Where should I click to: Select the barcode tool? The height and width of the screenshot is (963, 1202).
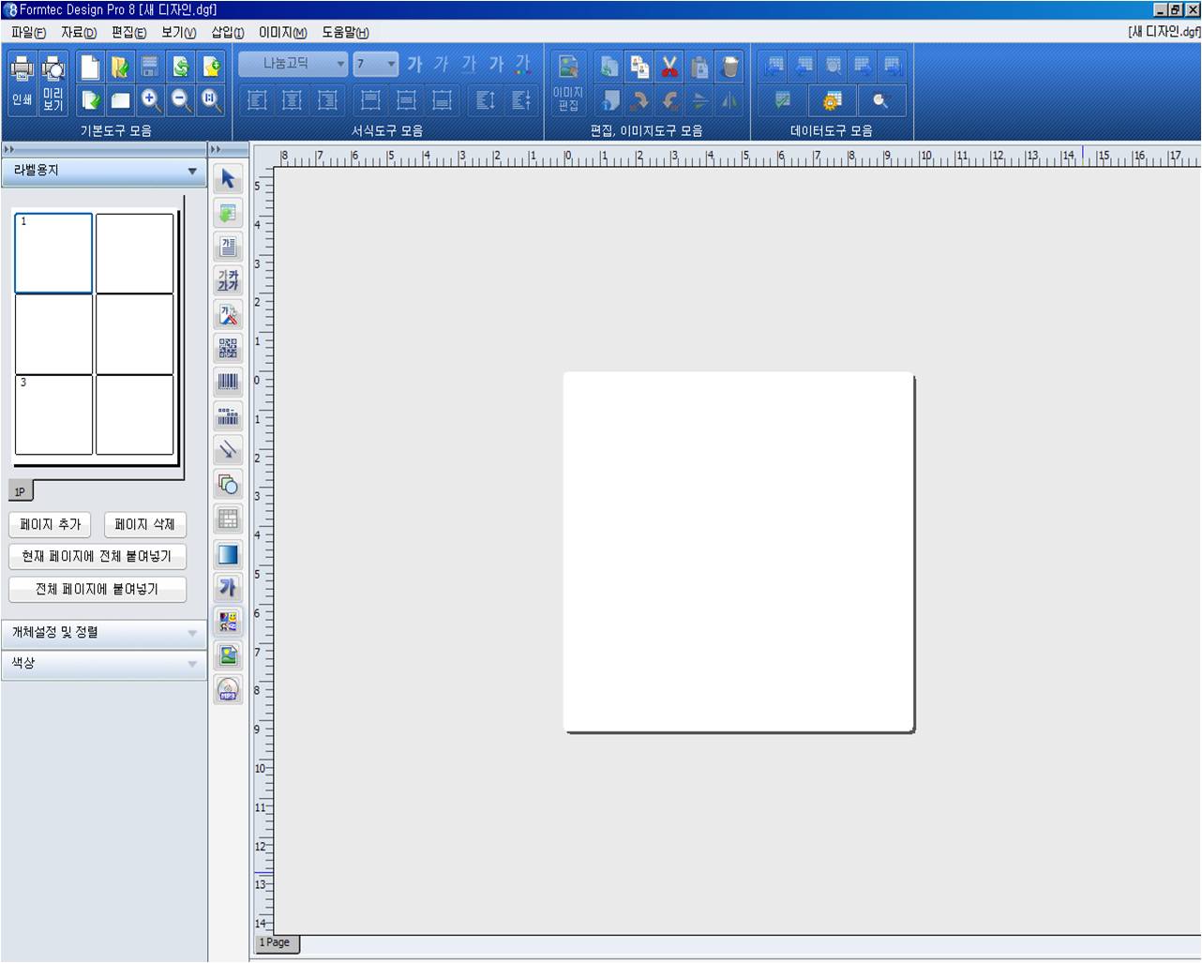coord(228,382)
